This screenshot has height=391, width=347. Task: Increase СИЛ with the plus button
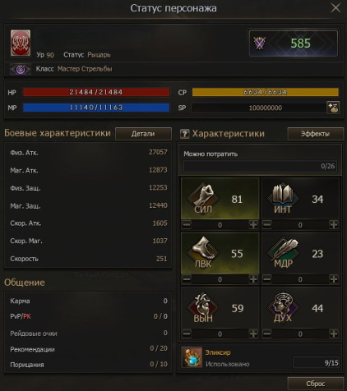click(x=253, y=225)
